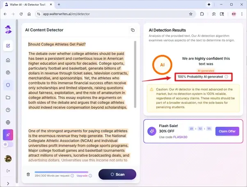Click the logout icon in sidebar
The image size is (247, 187).
(x=8, y=171)
